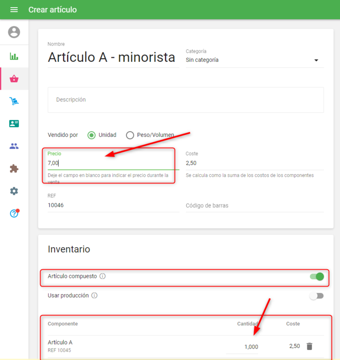Click the Código de barras field
The image size is (340, 360).
point(255,205)
